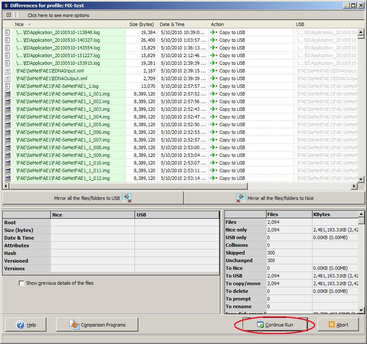
Task: Click Mirror all the files/folders to Nice
Action: 274,198
